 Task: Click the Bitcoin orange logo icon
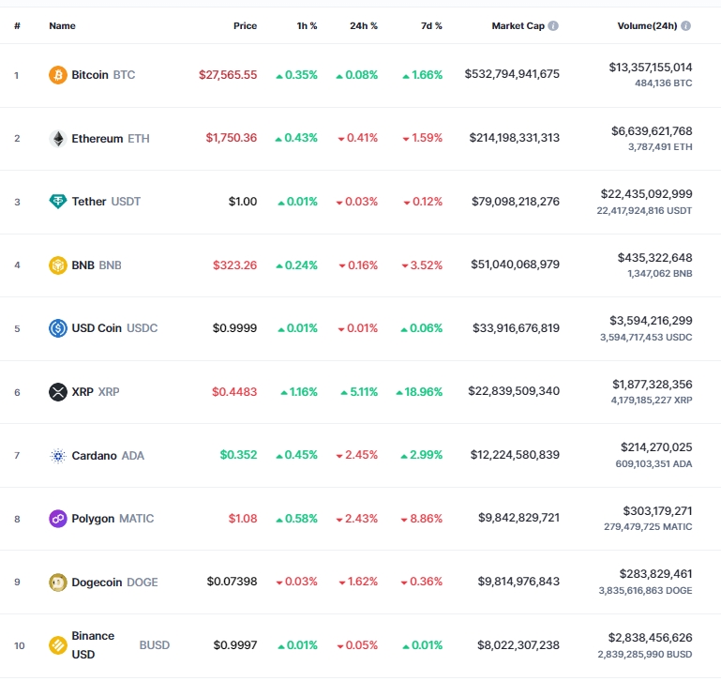pos(58,75)
